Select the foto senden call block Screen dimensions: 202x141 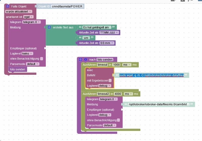click(18, 69)
